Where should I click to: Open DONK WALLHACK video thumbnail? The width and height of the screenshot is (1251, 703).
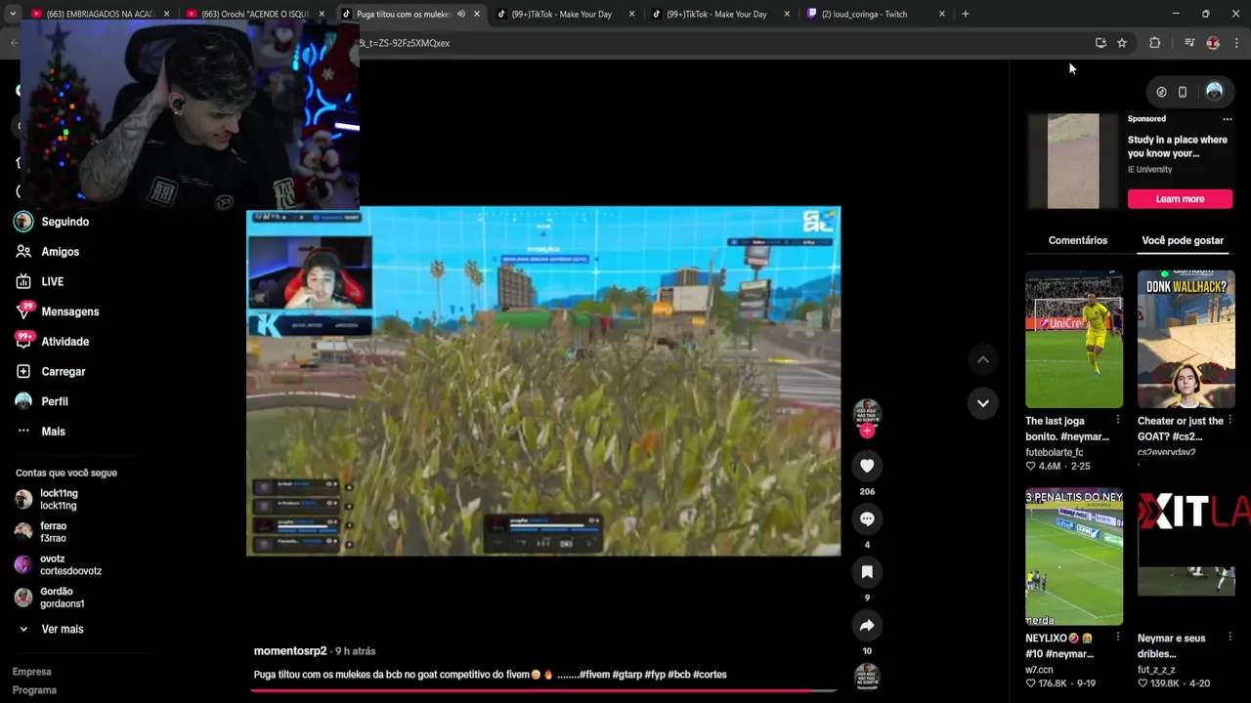[x=1186, y=339]
